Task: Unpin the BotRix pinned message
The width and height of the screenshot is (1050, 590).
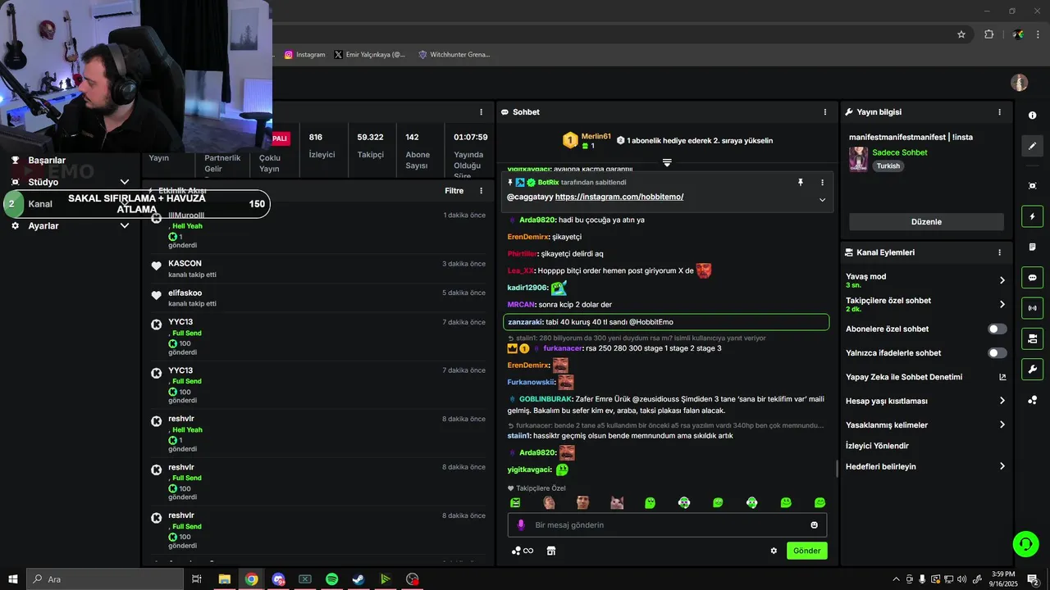Action: [x=801, y=183]
